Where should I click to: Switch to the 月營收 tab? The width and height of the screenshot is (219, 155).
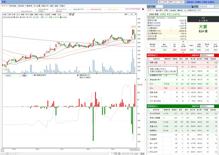click(x=62, y=6)
